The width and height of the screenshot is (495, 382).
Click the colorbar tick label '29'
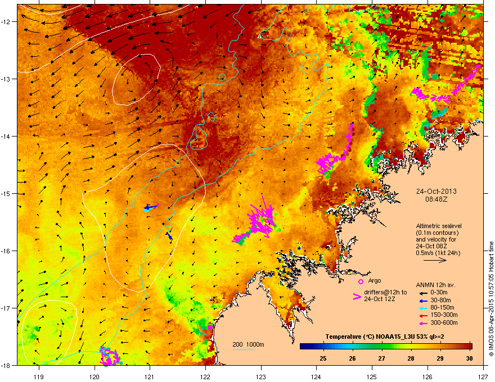coord(440,358)
